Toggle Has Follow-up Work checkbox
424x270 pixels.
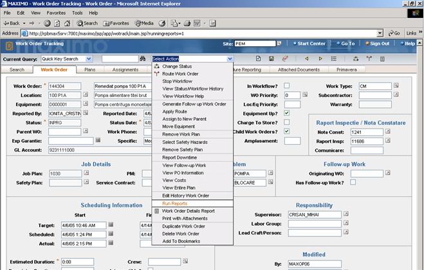point(353,182)
